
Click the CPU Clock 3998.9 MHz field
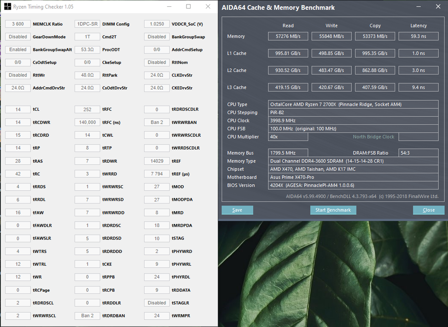(353, 120)
